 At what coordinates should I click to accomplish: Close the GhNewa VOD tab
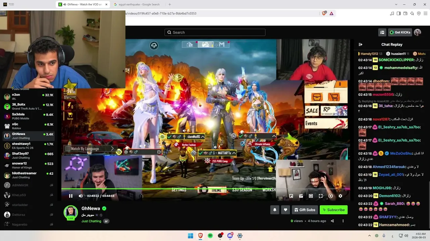(106, 4)
